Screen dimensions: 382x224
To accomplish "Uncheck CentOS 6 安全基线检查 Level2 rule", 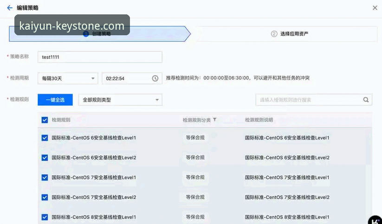I will [45, 158].
